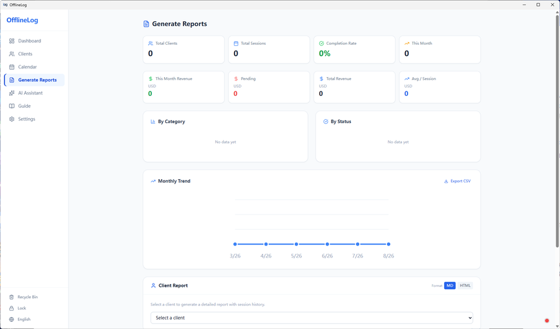
Task: Switch report format to HTML
Action: coord(465,285)
